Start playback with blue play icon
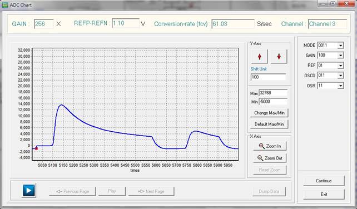Image resolution: width=357 pixels, height=209 pixels. click(x=29, y=190)
